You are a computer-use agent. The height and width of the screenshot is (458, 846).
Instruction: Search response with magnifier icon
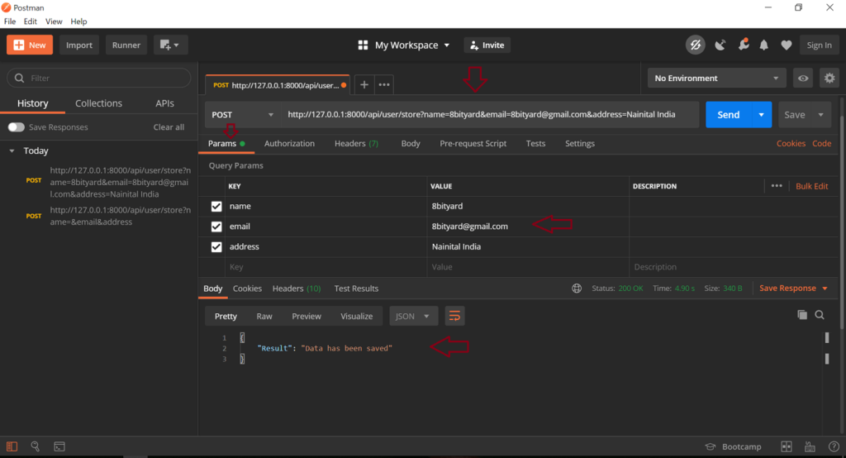tap(820, 315)
